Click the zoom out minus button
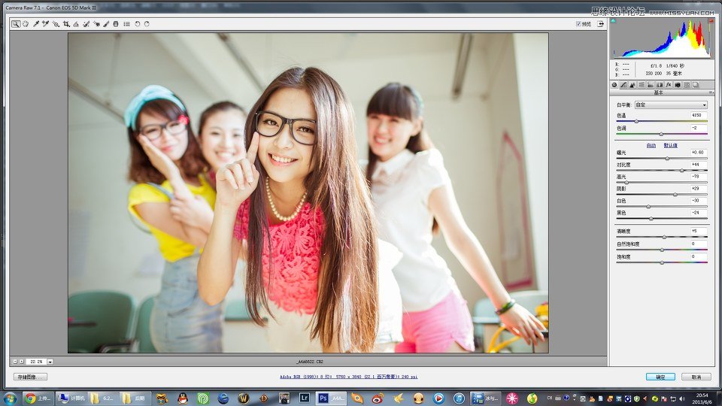This screenshot has height=406, width=722. 15,362
